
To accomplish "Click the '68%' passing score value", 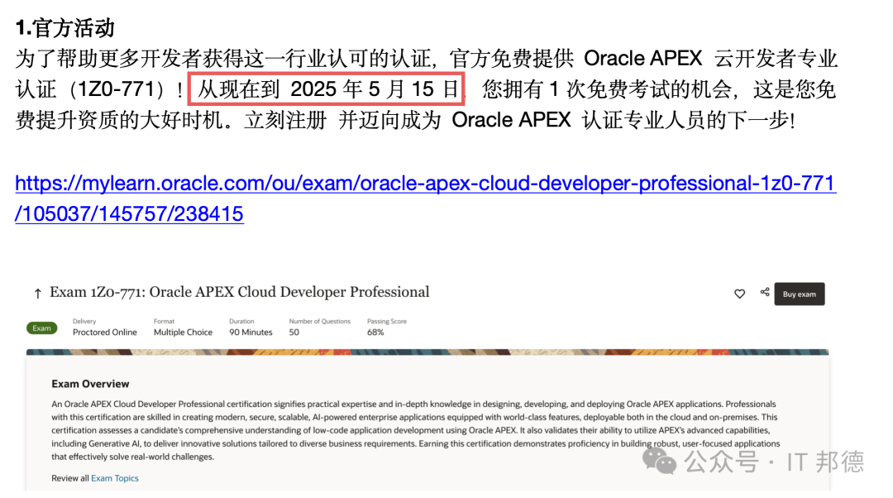I will pyautogui.click(x=375, y=333).
